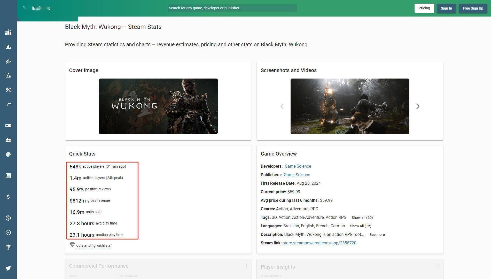Click the 'Game Overview' heading
491x279 pixels.
coord(279,154)
